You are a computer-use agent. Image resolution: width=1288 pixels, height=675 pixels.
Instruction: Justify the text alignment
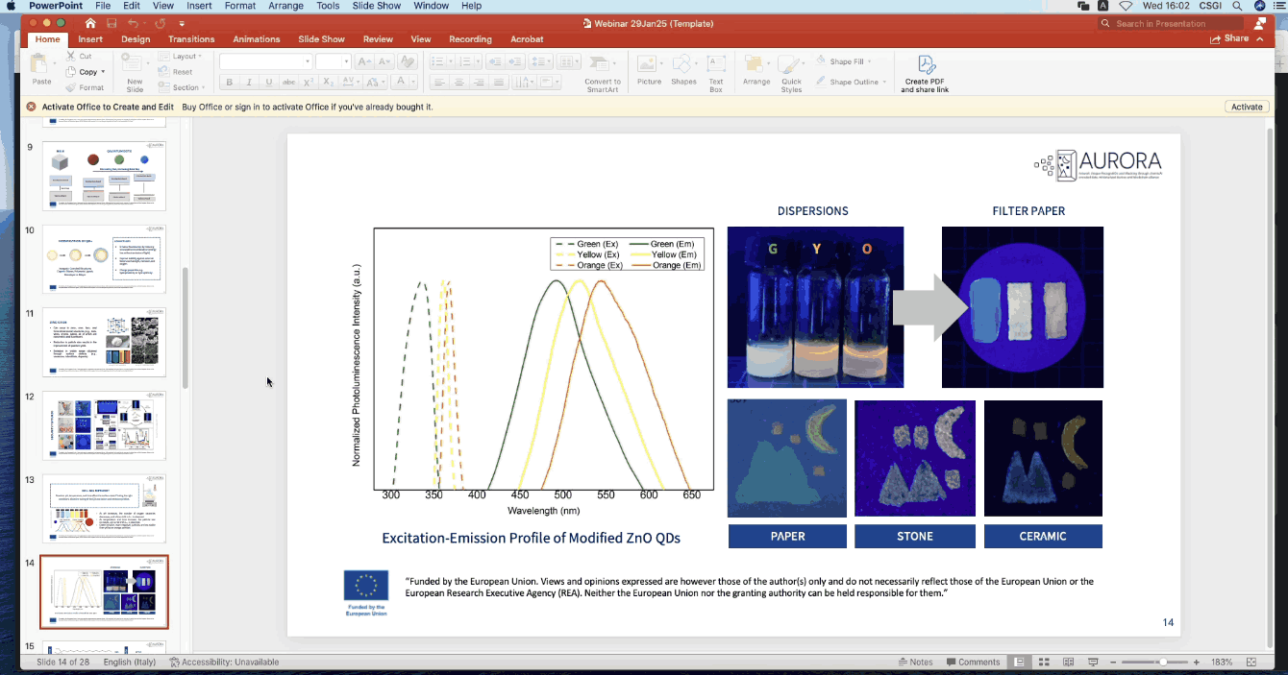click(x=499, y=83)
